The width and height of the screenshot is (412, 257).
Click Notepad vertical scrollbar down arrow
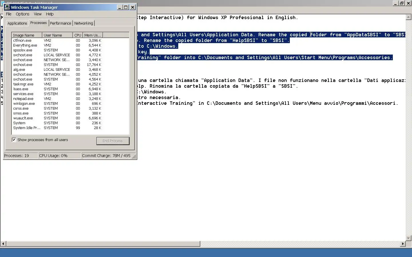point(409,238)
